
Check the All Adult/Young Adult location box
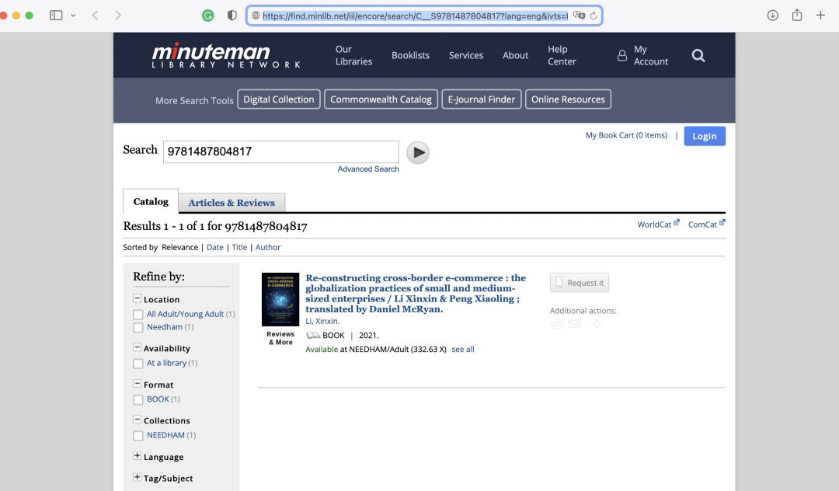(138, 315)
